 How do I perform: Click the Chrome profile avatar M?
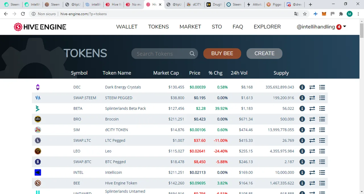(x=349, y=14)
